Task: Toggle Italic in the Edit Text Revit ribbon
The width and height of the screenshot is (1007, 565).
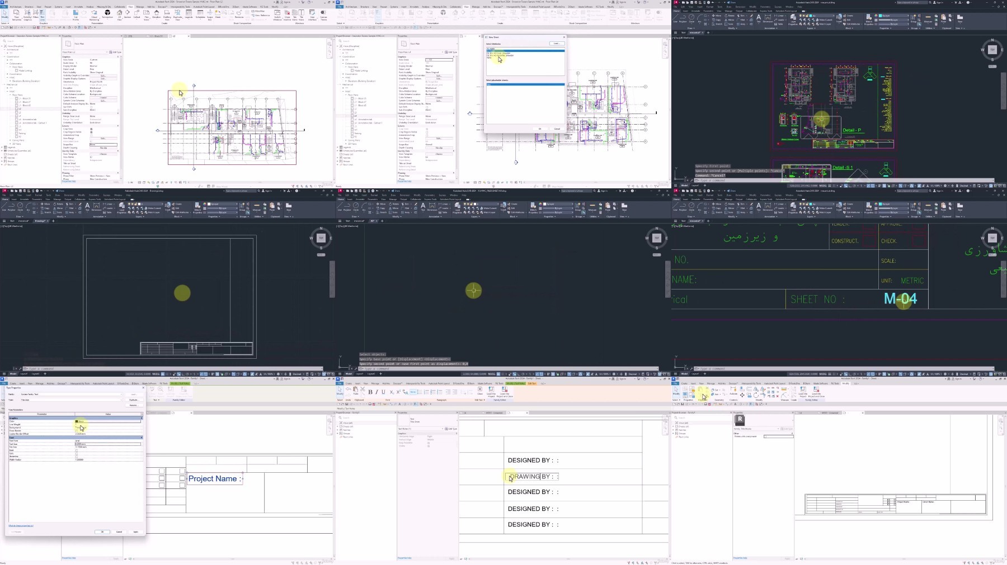Action: click(377, 392)
